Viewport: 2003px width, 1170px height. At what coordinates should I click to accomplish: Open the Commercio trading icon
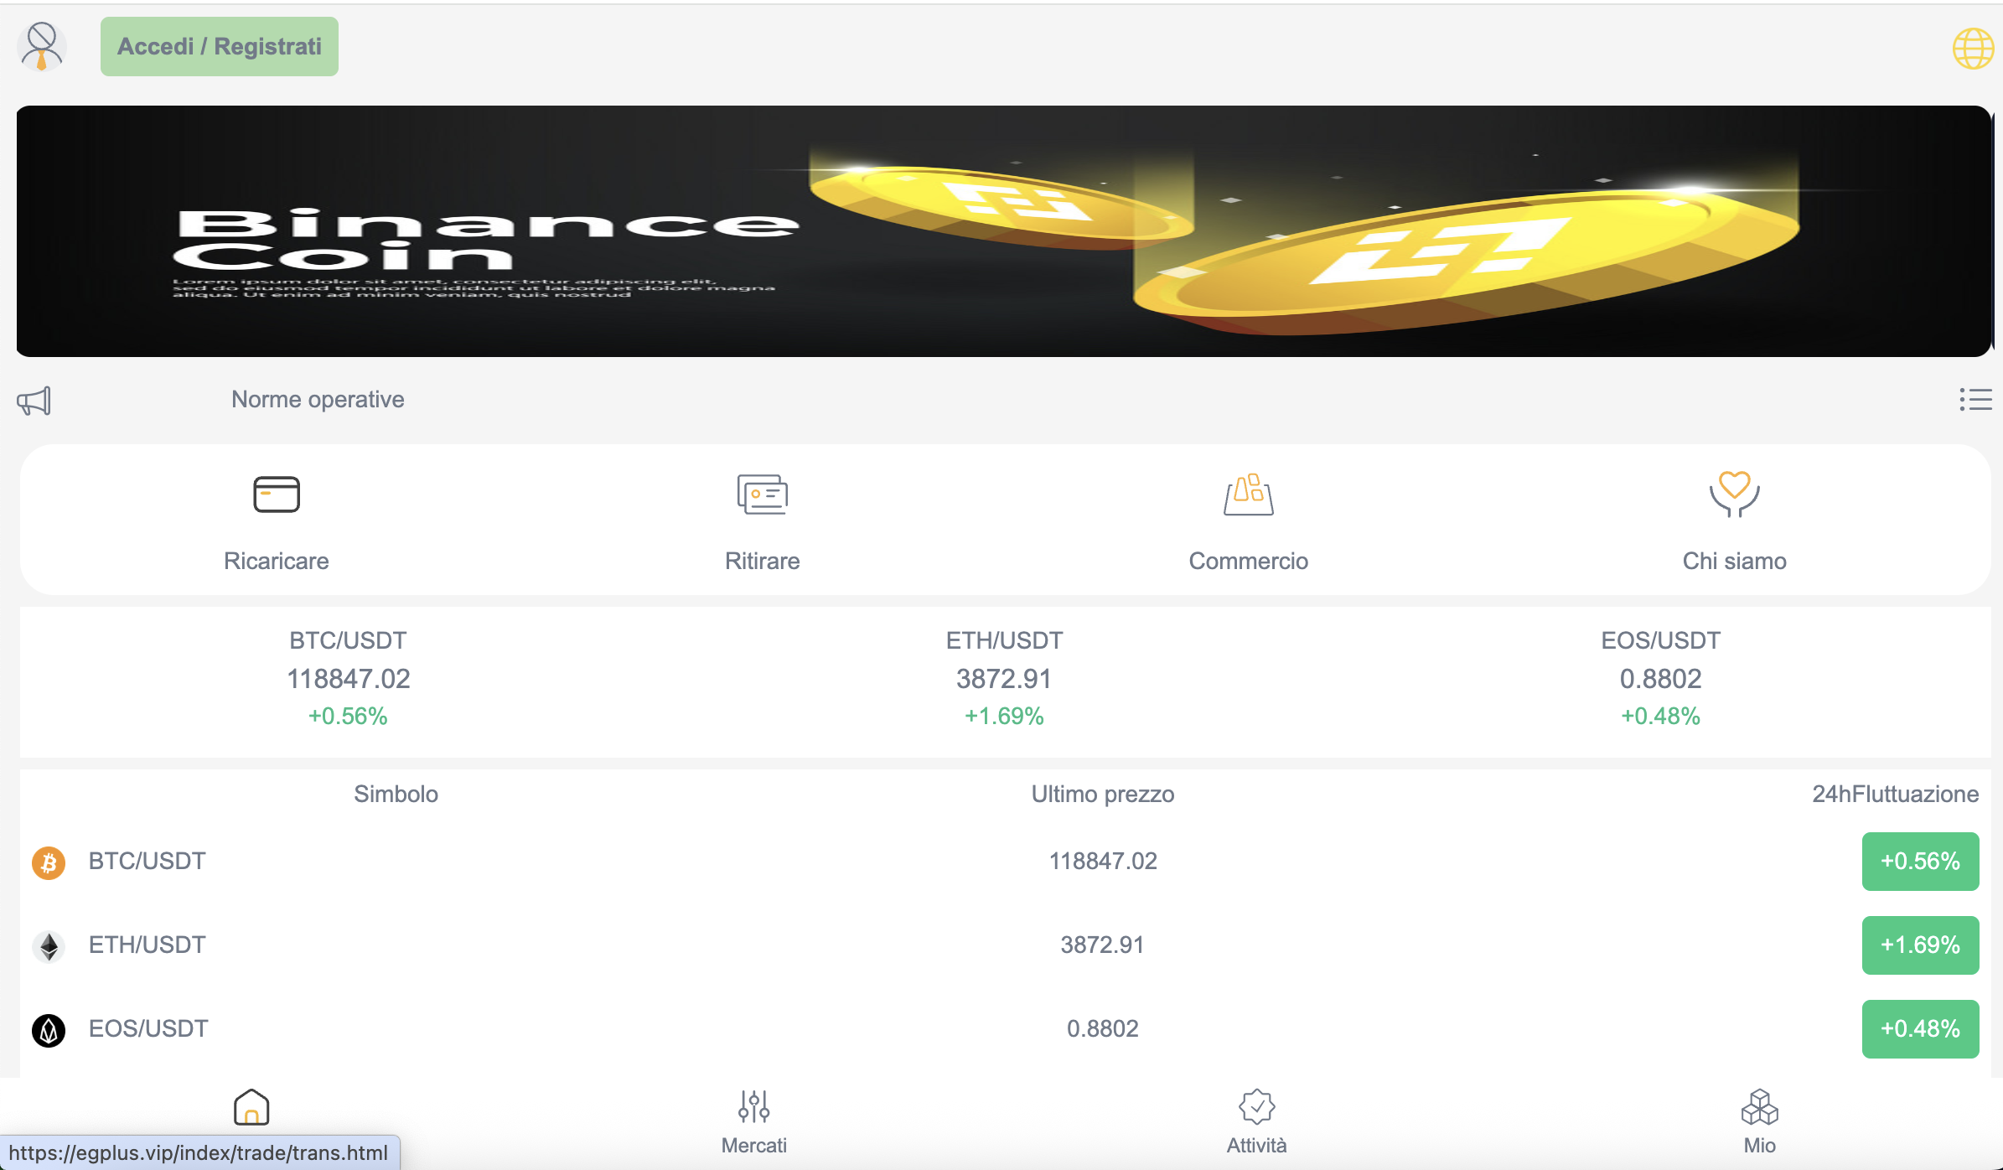pyautogui.click(x=1249, y=494)
